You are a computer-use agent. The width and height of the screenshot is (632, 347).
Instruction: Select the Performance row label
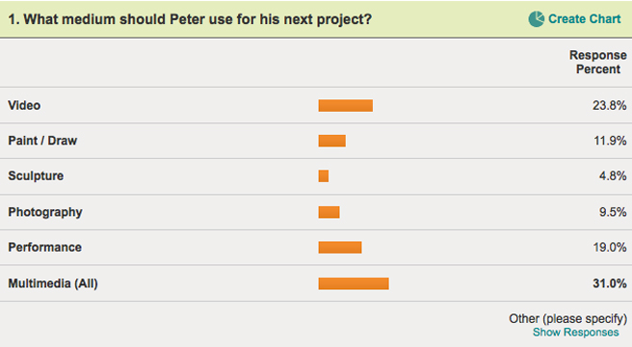click(44, 248)
